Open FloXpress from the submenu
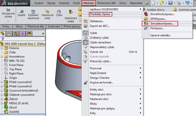The image size is (196, 116). pyautogui.click(x=157, y=28)
